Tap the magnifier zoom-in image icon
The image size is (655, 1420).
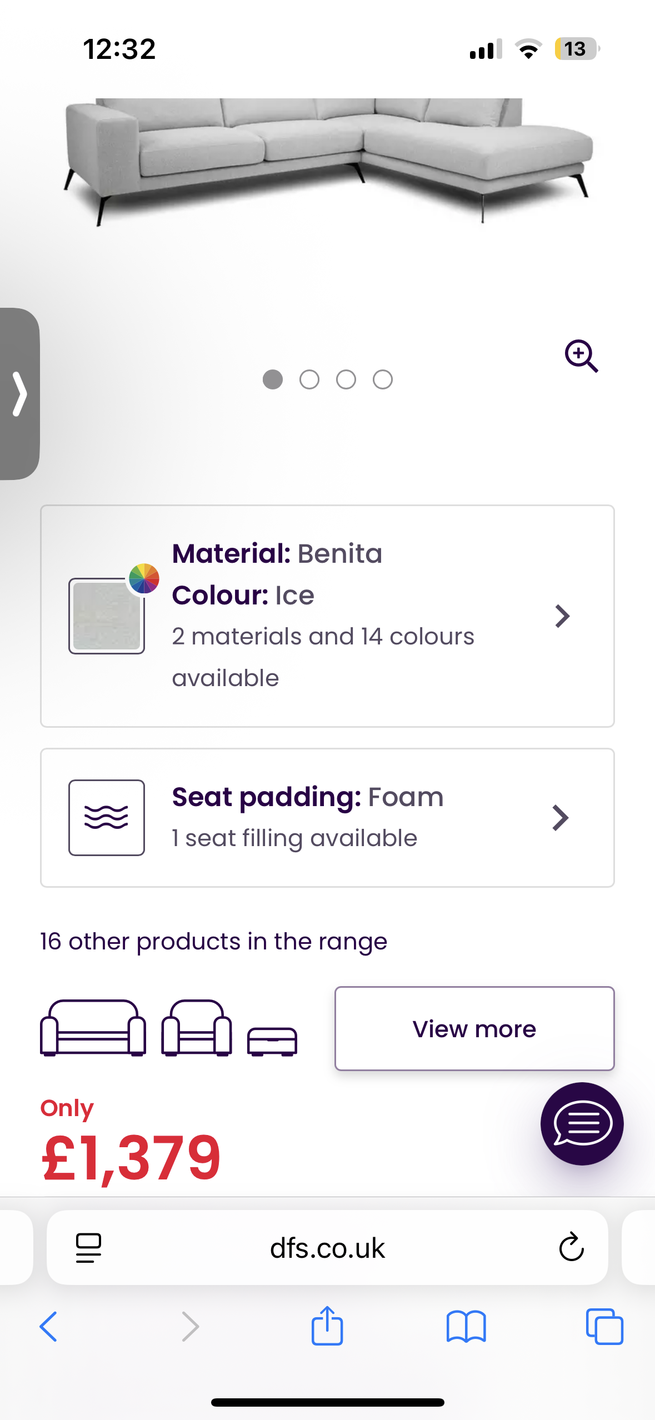pyautogui.click(x=581, y=356)
